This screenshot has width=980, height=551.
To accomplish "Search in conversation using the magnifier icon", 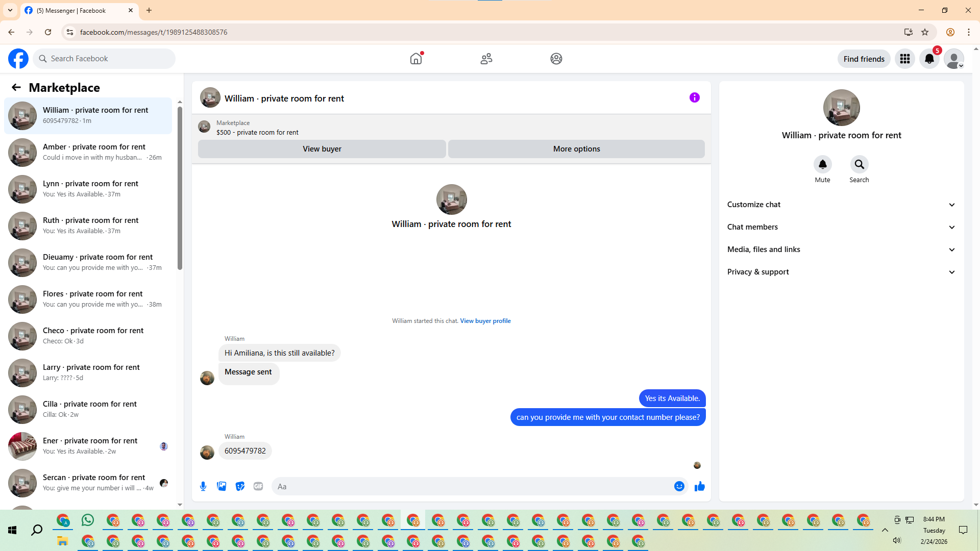I will pos(859,164).
